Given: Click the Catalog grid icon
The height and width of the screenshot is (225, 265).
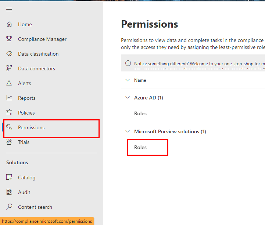Looking at the screenshot, I should click(x=9, y=177).
